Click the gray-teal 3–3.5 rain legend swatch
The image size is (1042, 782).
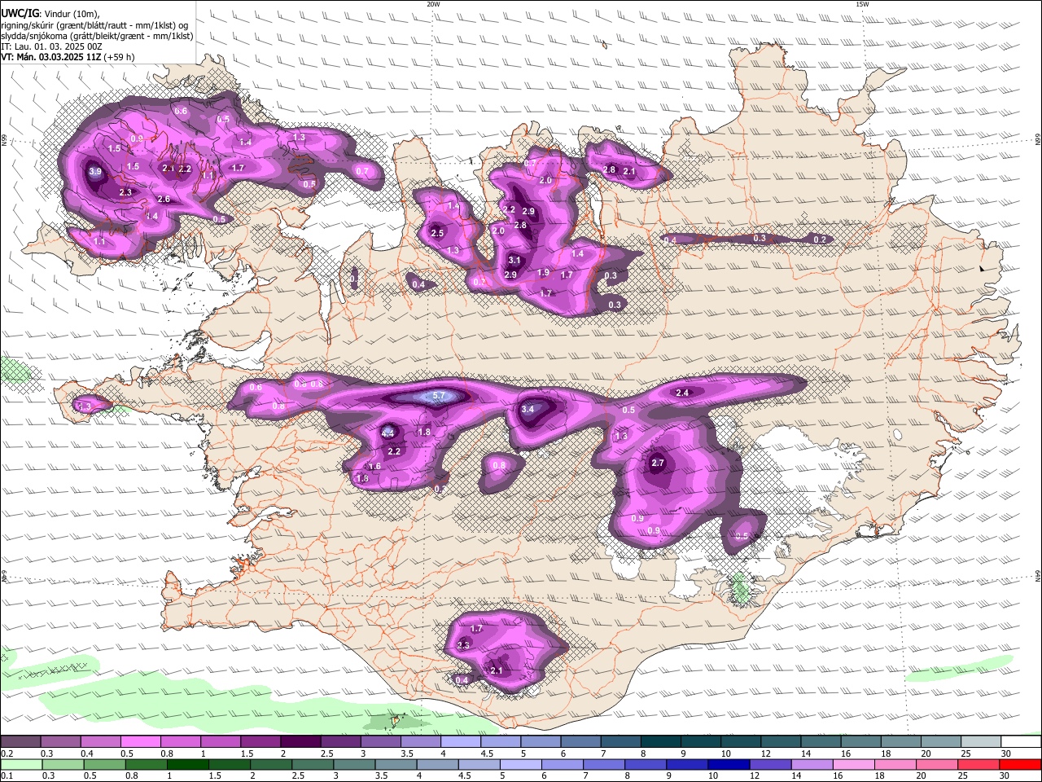pos(354,765)
